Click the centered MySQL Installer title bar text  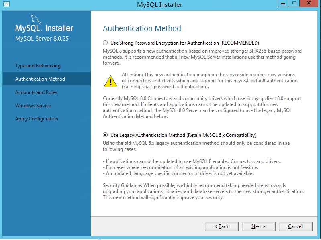(159, 5)
